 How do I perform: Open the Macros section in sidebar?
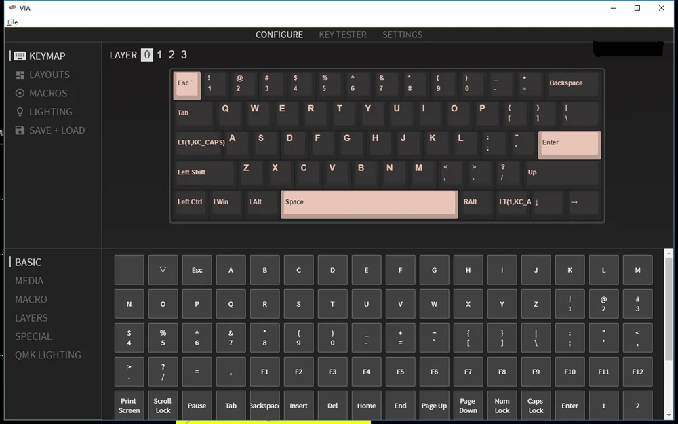[x=41, y=93]
